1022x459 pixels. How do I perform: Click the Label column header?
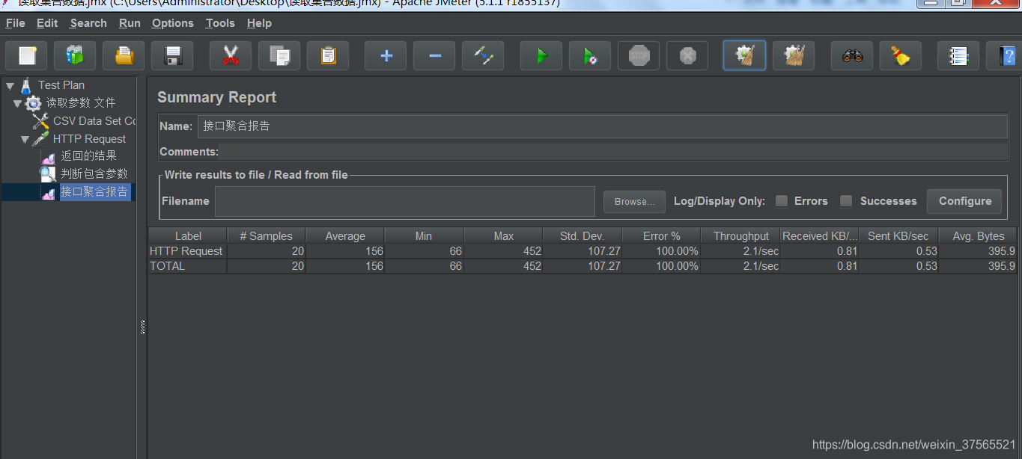coord(188,235)
